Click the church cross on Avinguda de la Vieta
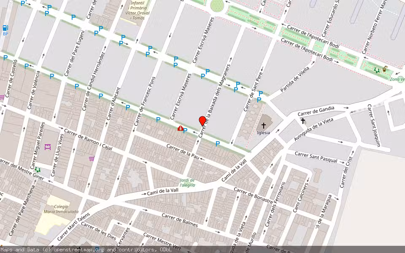 303,120
